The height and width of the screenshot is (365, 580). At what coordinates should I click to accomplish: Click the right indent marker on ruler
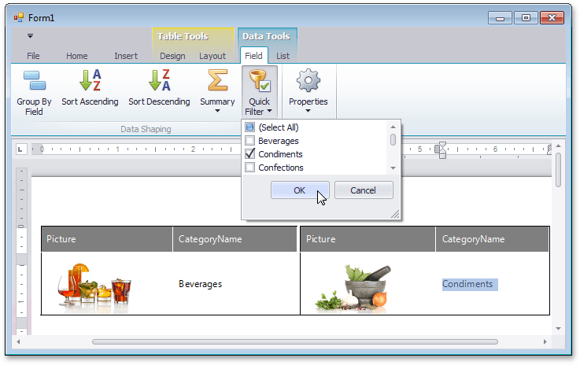tap(442, 149)
